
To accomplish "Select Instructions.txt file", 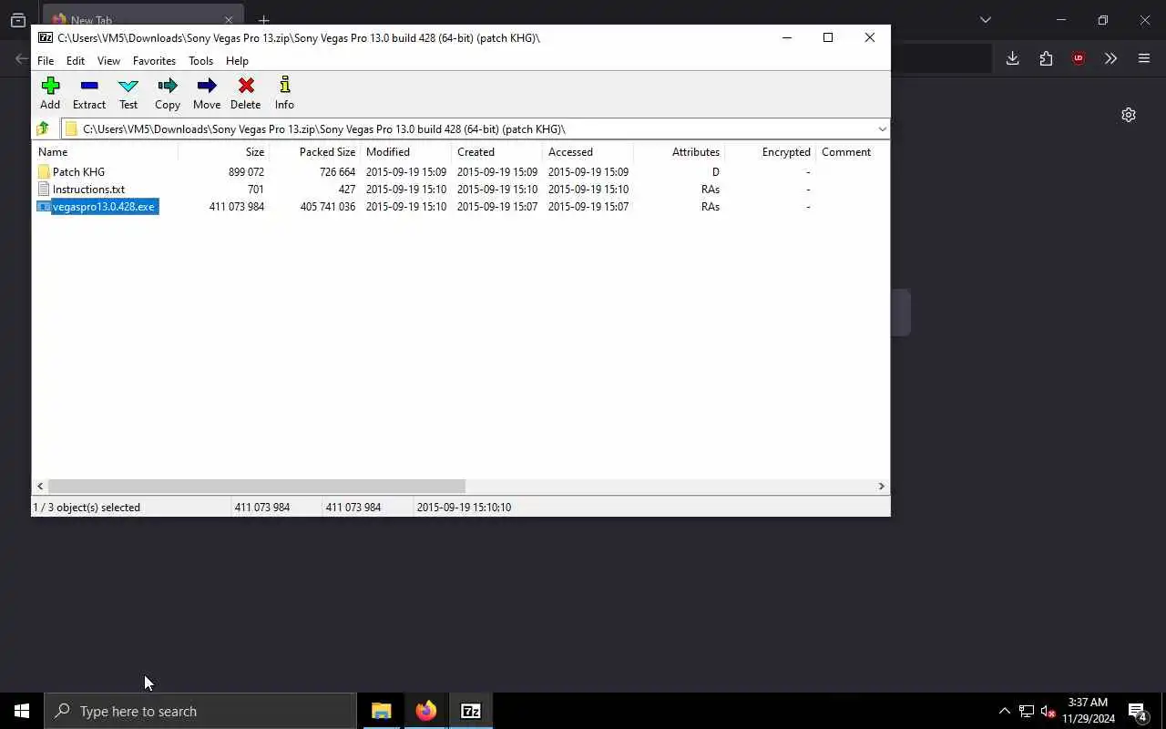I will (x=88, y=190).
